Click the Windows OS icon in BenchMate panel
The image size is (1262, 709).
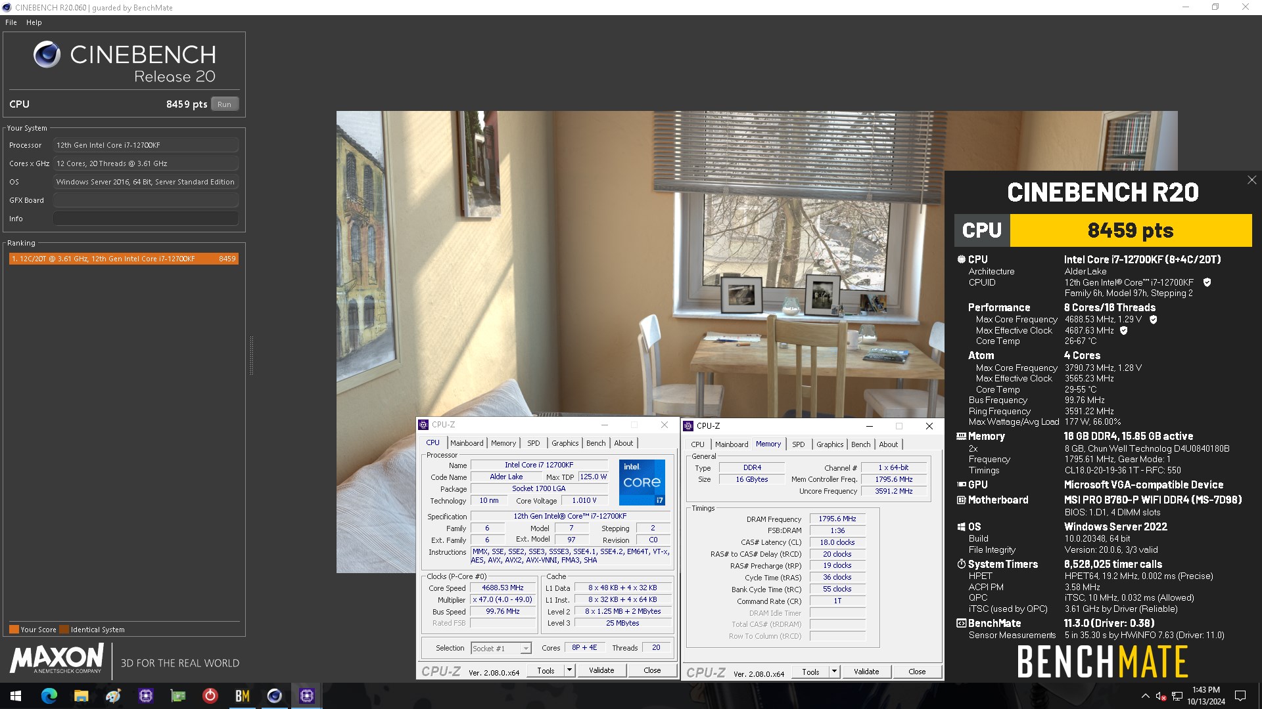(961, 526)
